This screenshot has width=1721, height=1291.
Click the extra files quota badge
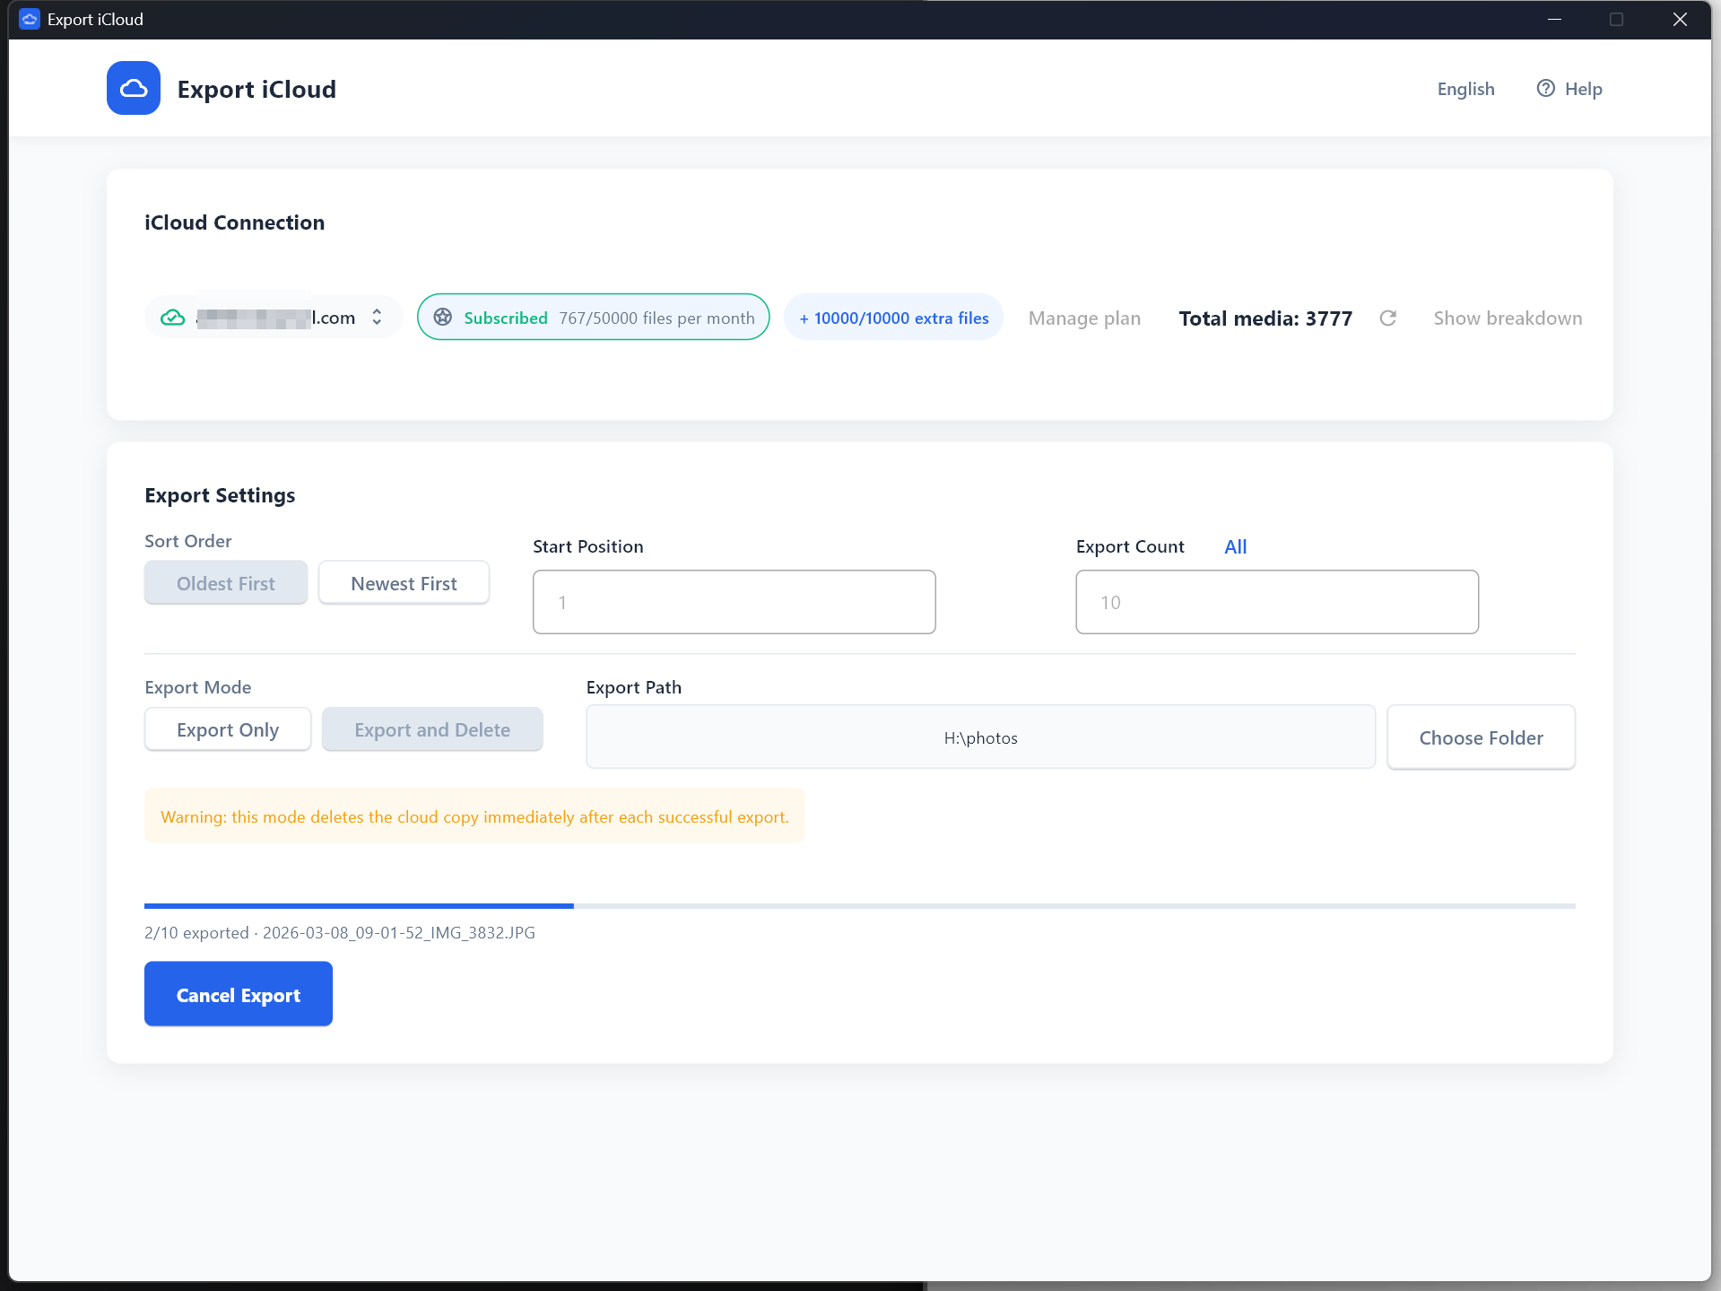tap(893, 318)
